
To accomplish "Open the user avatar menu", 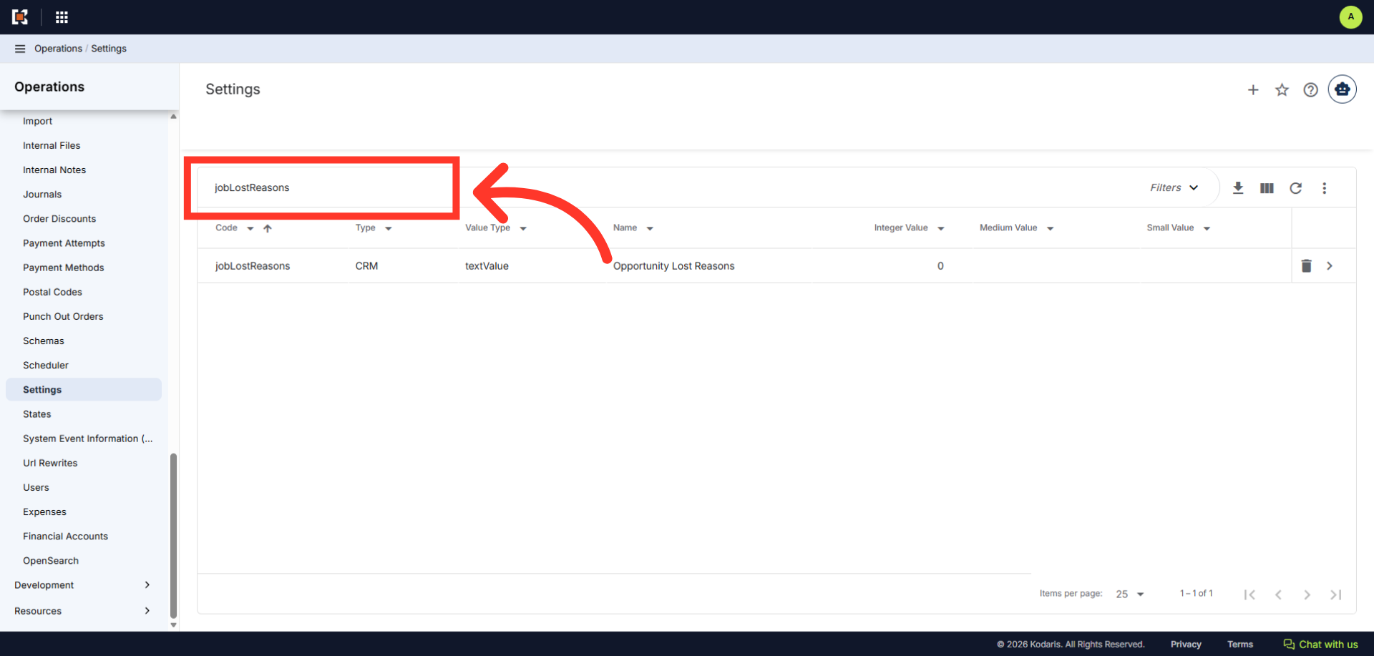I will [1350, 17].
